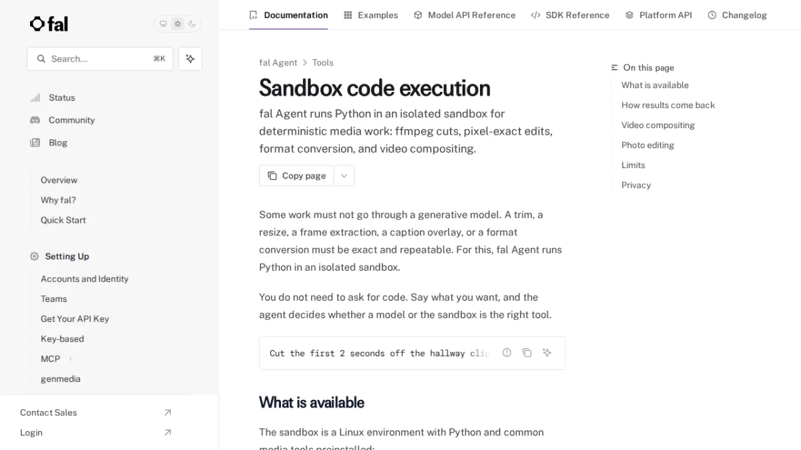Click the Login external arrow icon
The width and height of the screenshot is (801, 450).
point(168,433)
